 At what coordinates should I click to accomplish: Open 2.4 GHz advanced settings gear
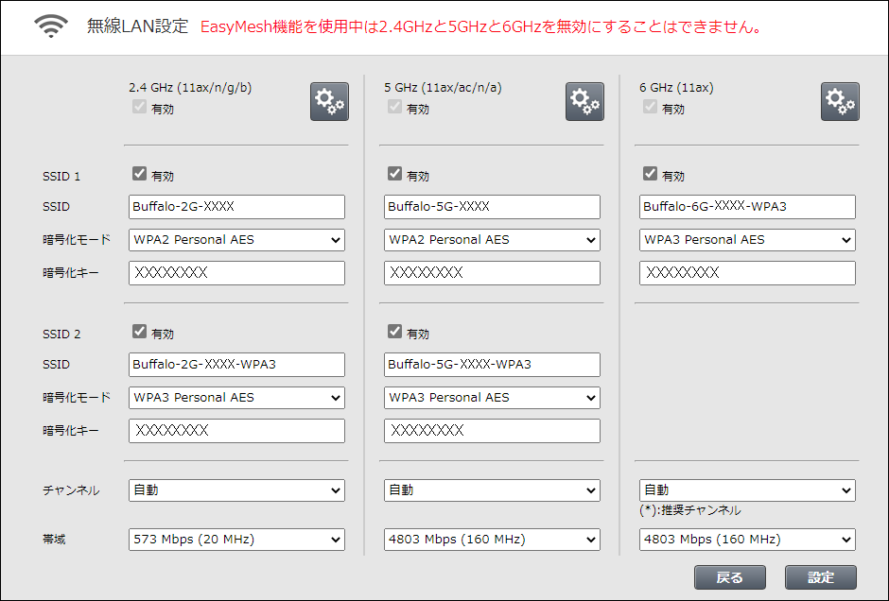329,101
